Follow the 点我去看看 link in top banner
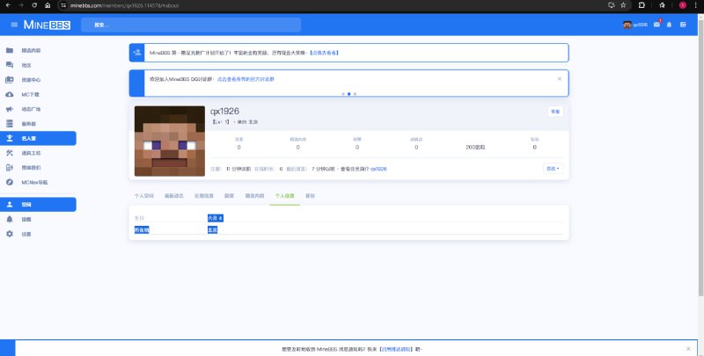Viewport: 704px width, 356px height. [x=325, y=54]
